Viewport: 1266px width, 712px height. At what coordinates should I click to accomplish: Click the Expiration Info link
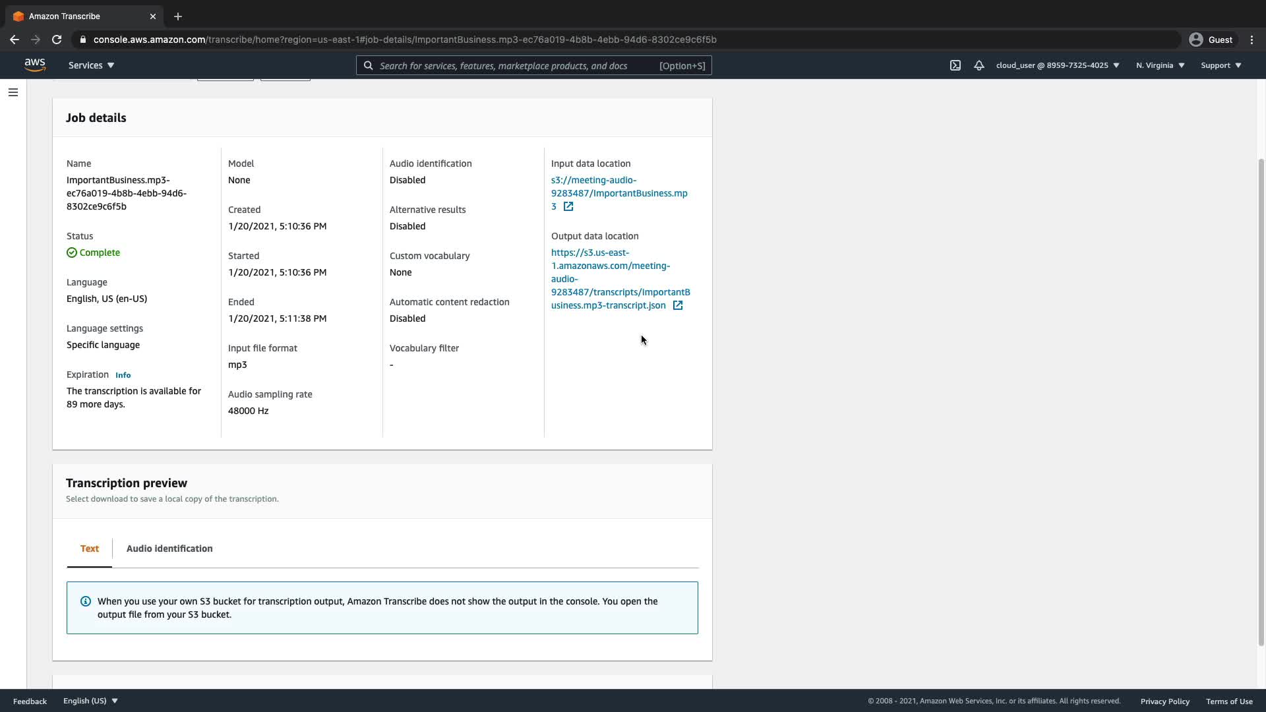click(123, 375)
